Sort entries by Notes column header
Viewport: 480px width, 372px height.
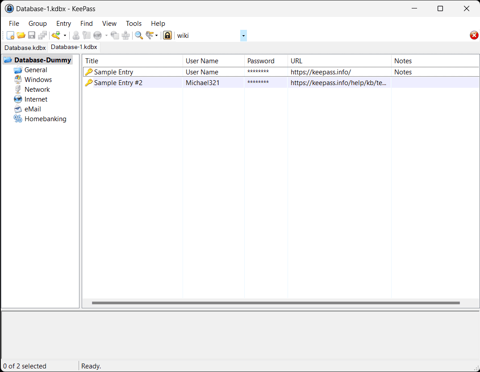[x=435, y=61]
